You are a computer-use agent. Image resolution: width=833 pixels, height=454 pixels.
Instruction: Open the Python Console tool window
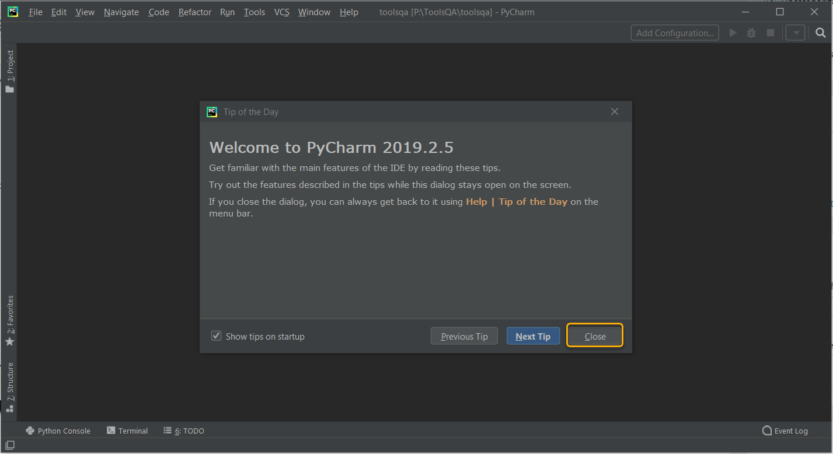click(x=58, y=431)
